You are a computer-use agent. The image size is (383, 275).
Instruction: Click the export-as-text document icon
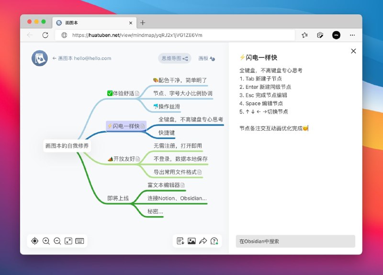coord(180,241)
